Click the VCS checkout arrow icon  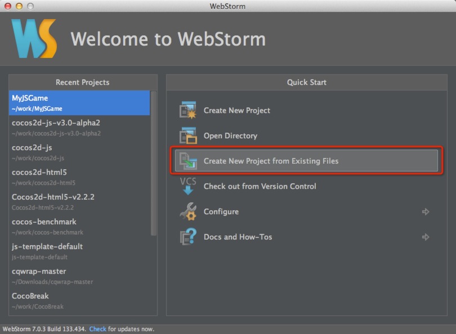coord(188,186)
